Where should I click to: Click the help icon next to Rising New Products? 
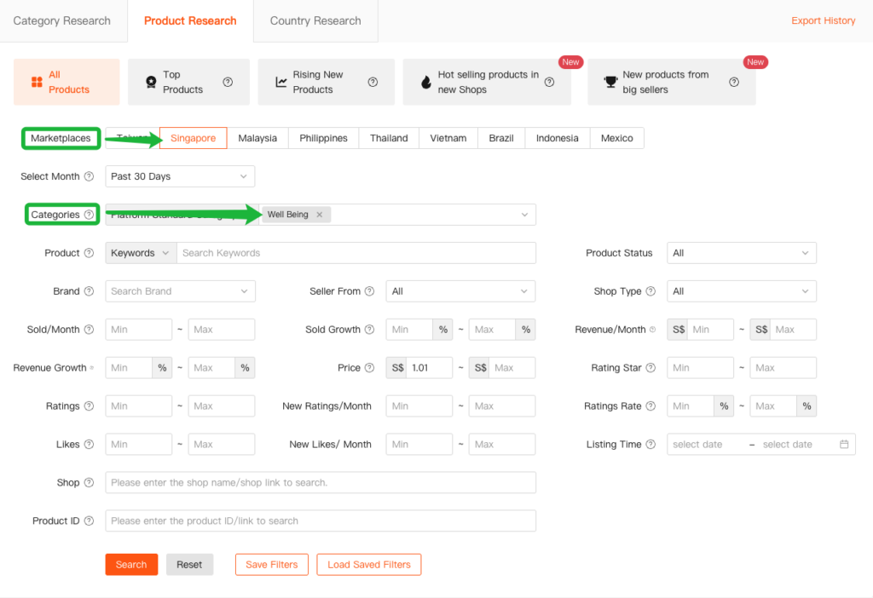(x=373, y=83)
